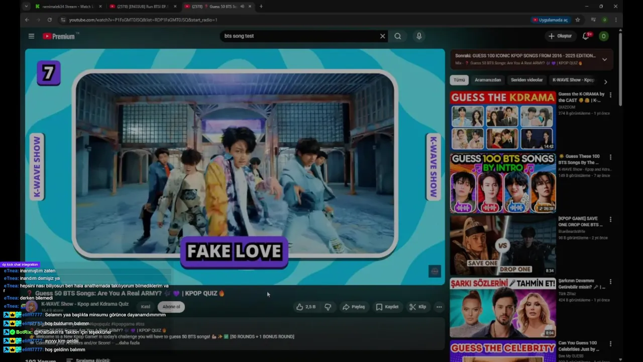Screen dimensions: 643x362
Task: Click the 'dp kick chat integration' label
Action: 20,264
